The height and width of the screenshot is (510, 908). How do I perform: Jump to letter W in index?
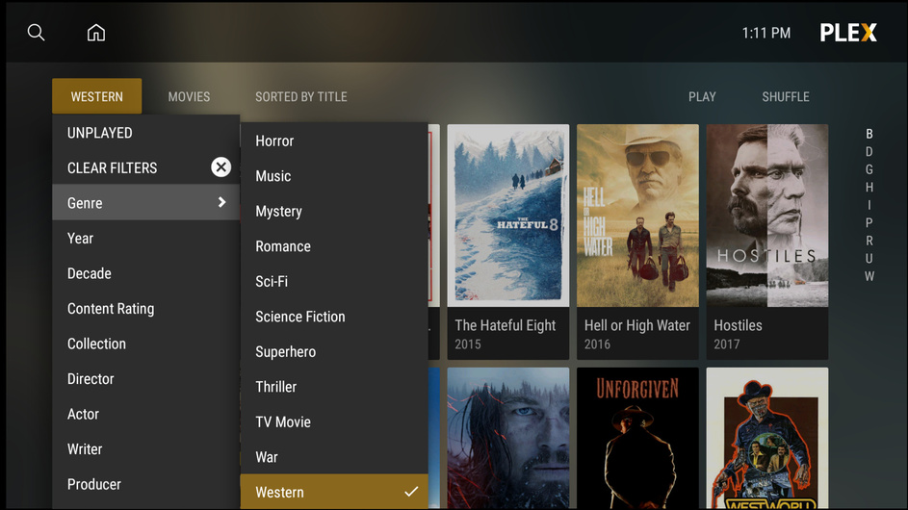pyautogui.click(x=869, y=276)
